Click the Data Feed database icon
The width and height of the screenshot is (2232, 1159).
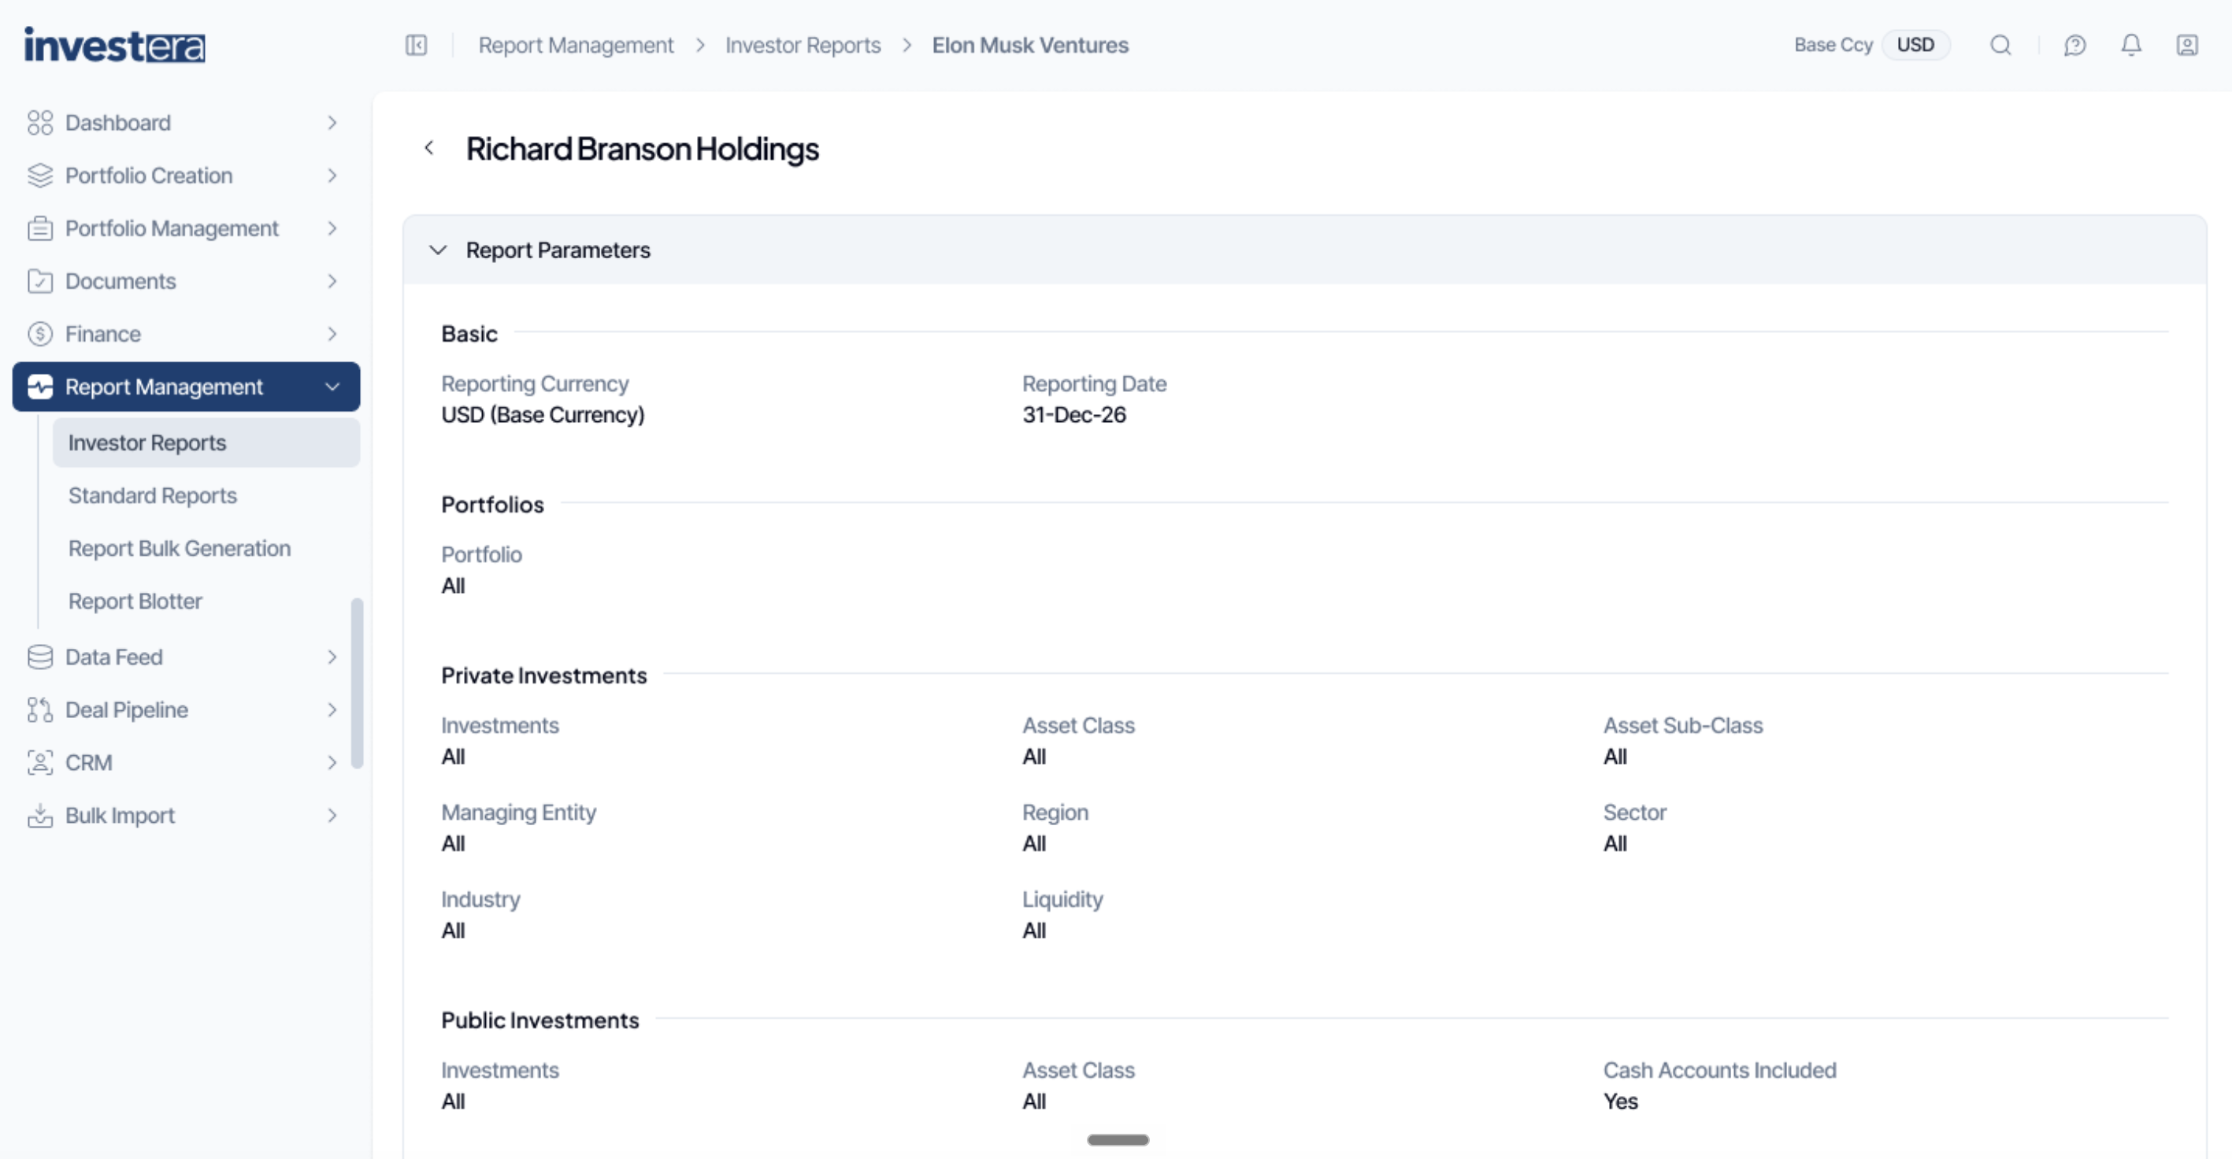click(40, 657)
